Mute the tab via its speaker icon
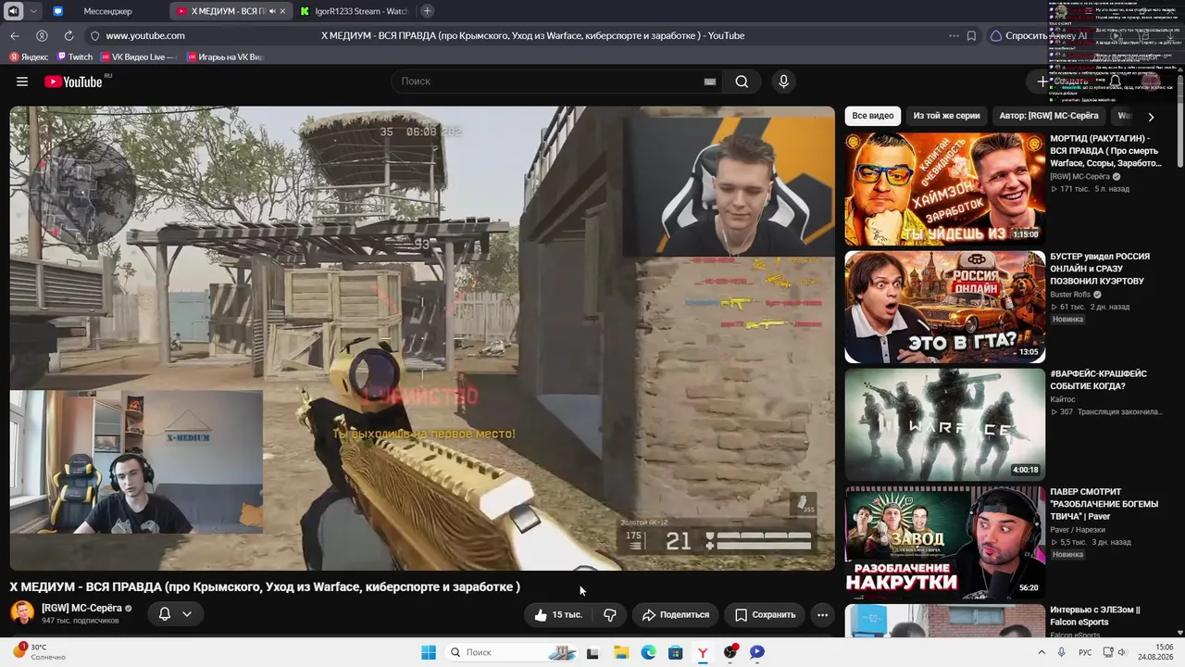The width and height of the screenshot is (1185, 667). tap(272, 11)
